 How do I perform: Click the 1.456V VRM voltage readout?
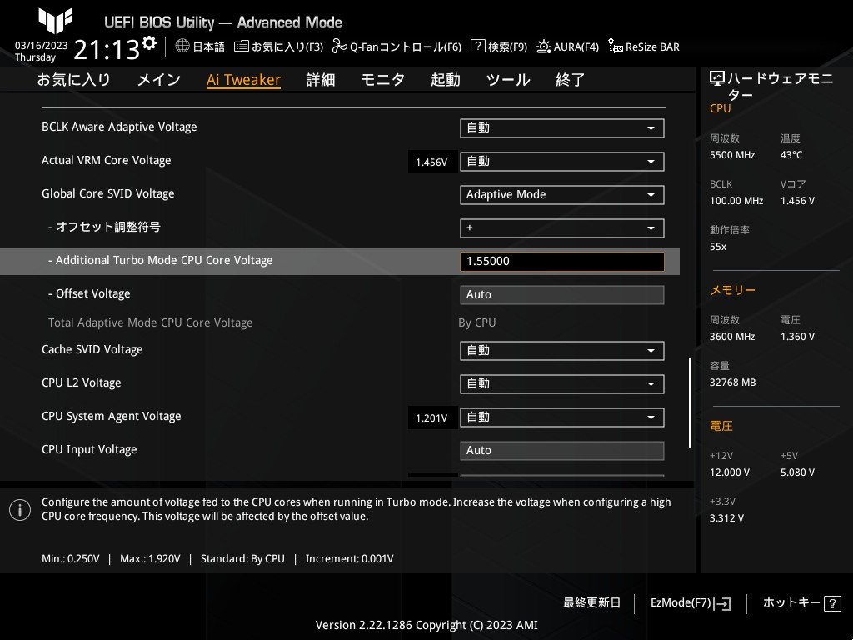point(431,162)
